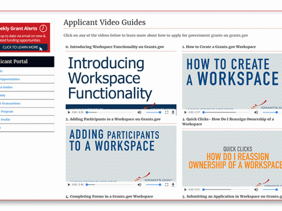Play the Reassign Ownership Quick Clicks video

coord(186,185)
